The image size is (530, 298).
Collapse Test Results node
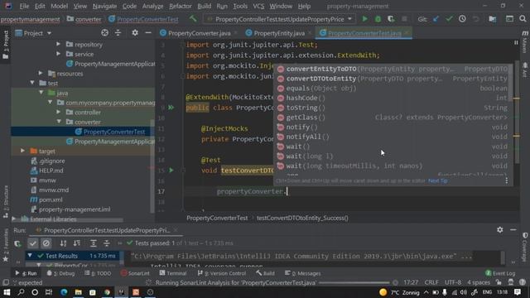pyautogui.click(x=30, y=256)
